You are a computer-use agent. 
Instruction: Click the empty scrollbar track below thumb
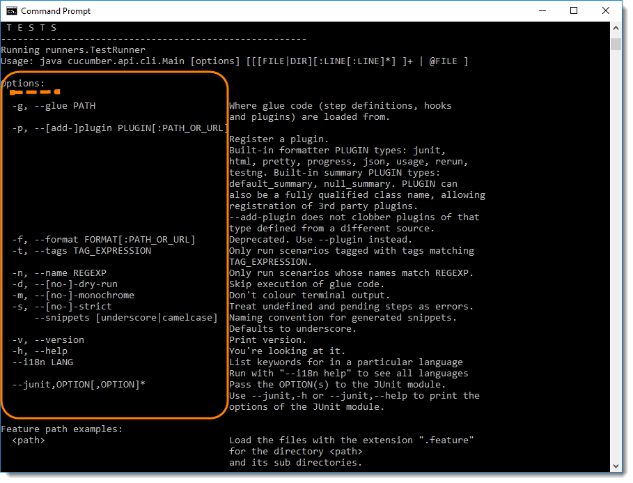click(x=616, y=254)
